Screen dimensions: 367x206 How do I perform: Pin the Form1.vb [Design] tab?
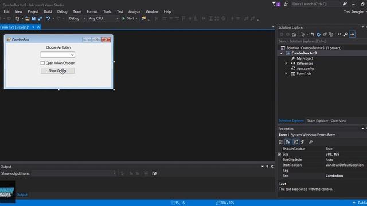pyautogui.click(x=33, y=27)
